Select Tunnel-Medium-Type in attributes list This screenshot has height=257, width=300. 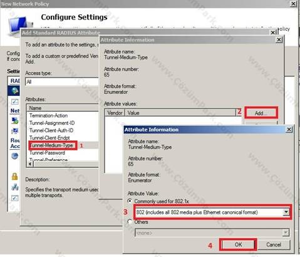pyautogui.click(x=51, y=145)
